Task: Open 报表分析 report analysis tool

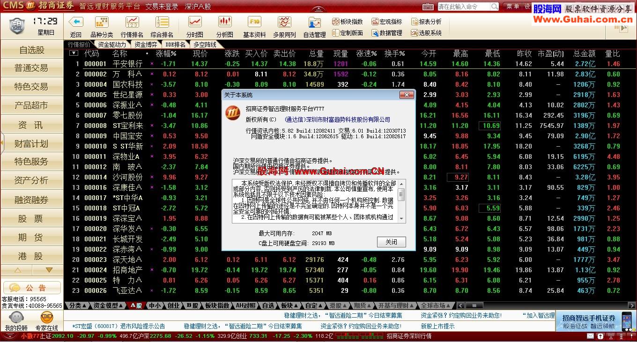Action: pos(426,22)
